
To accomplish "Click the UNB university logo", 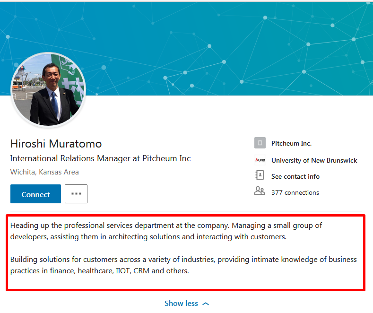I will tap(260, 160).
